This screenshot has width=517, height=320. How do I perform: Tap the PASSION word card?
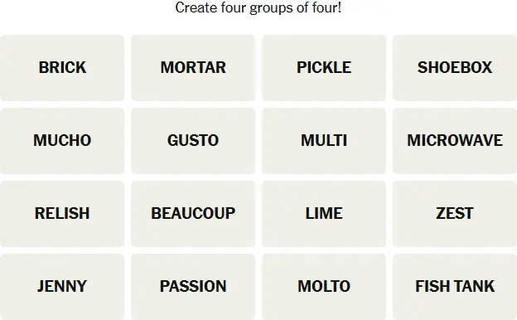193,287
